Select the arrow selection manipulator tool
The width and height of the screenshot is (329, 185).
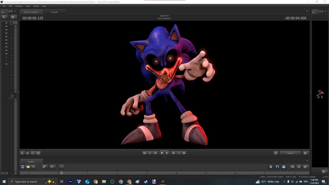point(22,153)
